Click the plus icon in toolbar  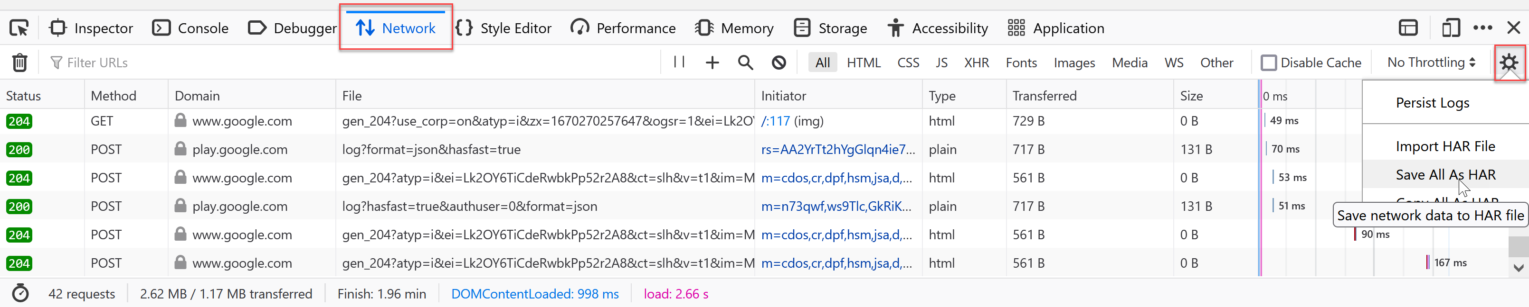click(x=712, y=62)
